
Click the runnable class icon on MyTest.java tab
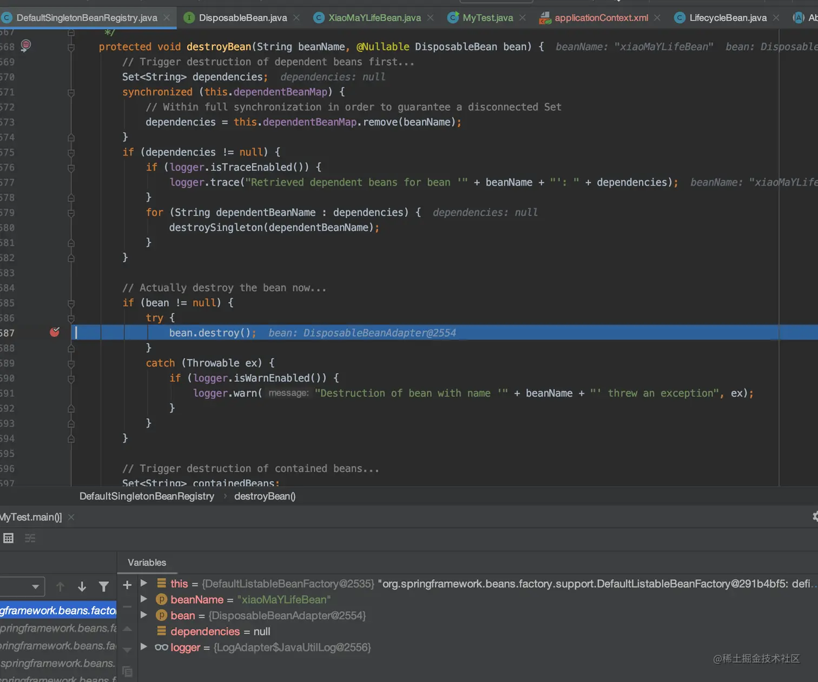coord(453,18)
